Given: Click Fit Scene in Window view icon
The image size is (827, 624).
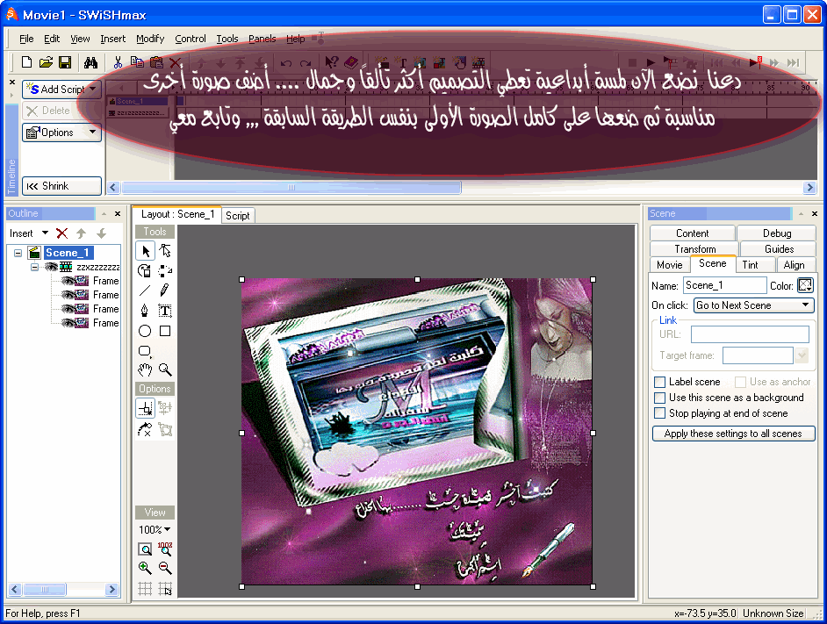Looking at the screenshot, I should pos(145,549).
